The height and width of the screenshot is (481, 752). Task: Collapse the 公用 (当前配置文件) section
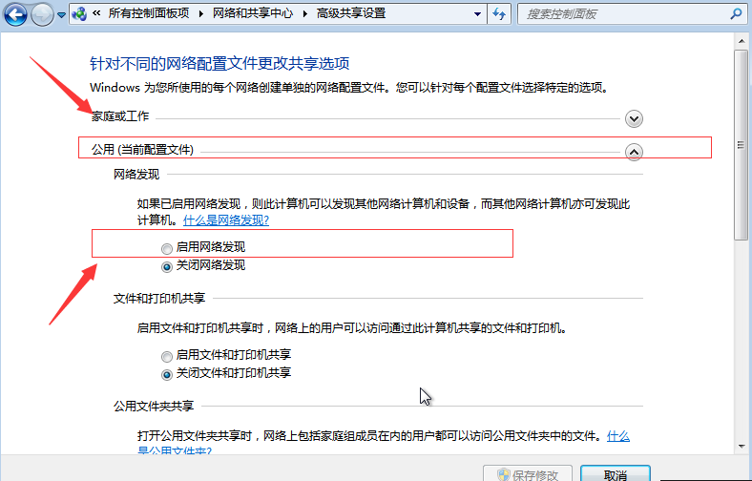click(633, 152)
